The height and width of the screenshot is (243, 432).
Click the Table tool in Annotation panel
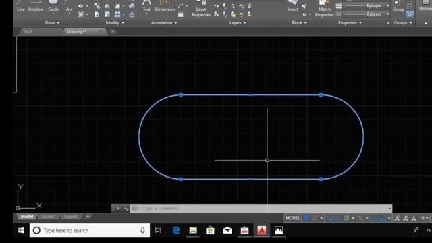181,14
